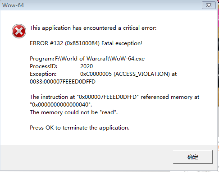Click the Wow-64 title bar text
The image size is (219, 172).
(13, 5)
